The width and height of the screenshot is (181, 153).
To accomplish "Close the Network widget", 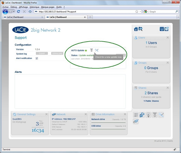I will 86,114.
